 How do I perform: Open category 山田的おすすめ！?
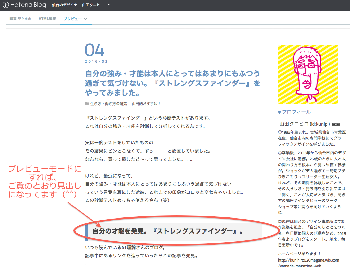(x=146, y=104)
